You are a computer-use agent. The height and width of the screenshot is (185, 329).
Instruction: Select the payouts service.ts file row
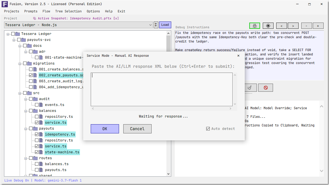point(56,146)
